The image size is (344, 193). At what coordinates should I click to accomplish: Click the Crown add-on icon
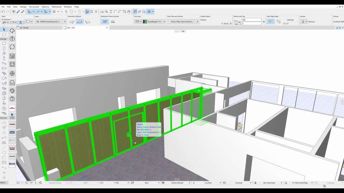pyautogui.click(x=12, y=148)
